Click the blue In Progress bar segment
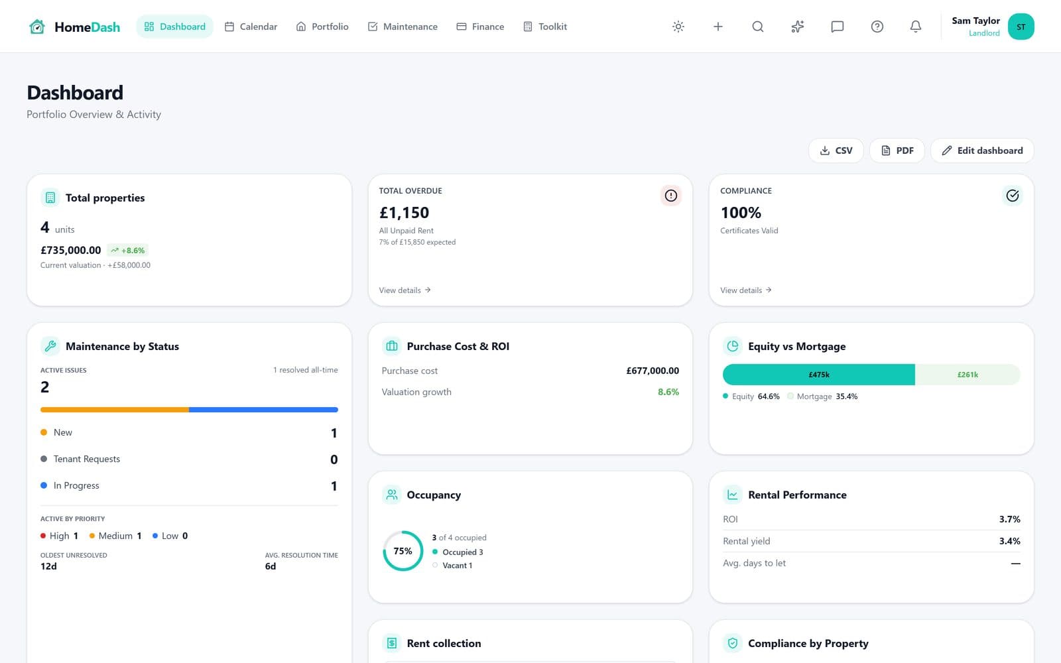This screenshot has height=663, width=1061. pos(263,410)
